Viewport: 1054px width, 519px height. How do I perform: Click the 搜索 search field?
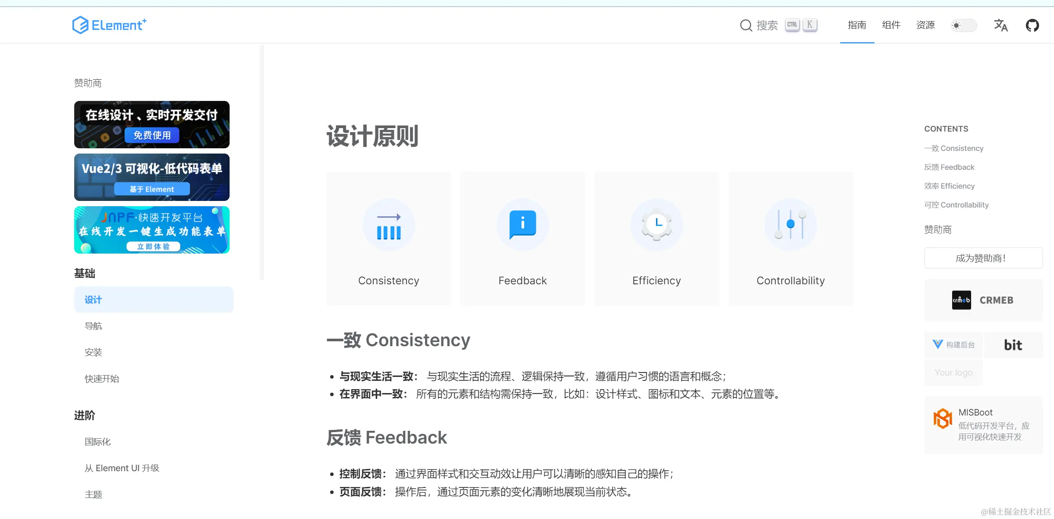[x=778, y=25]
